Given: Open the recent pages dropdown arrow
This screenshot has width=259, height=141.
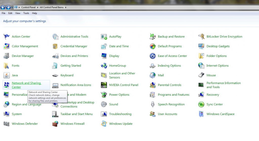Looking at the screenshot, I should 12,7.
